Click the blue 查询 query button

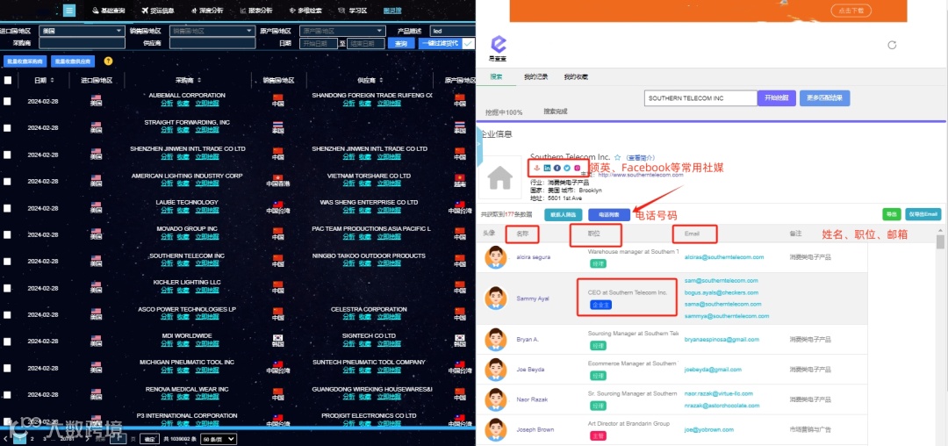click(x=401, y=44)
